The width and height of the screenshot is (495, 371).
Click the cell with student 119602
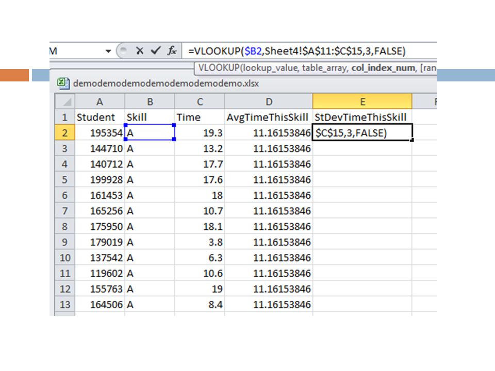[x=100, y=273]
